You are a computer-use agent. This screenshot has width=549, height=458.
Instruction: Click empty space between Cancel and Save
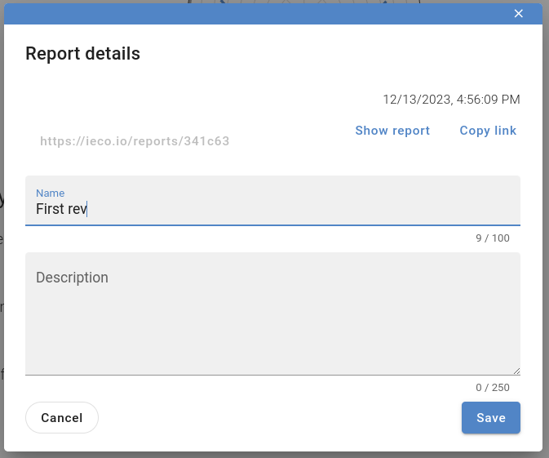click(280, 417)
